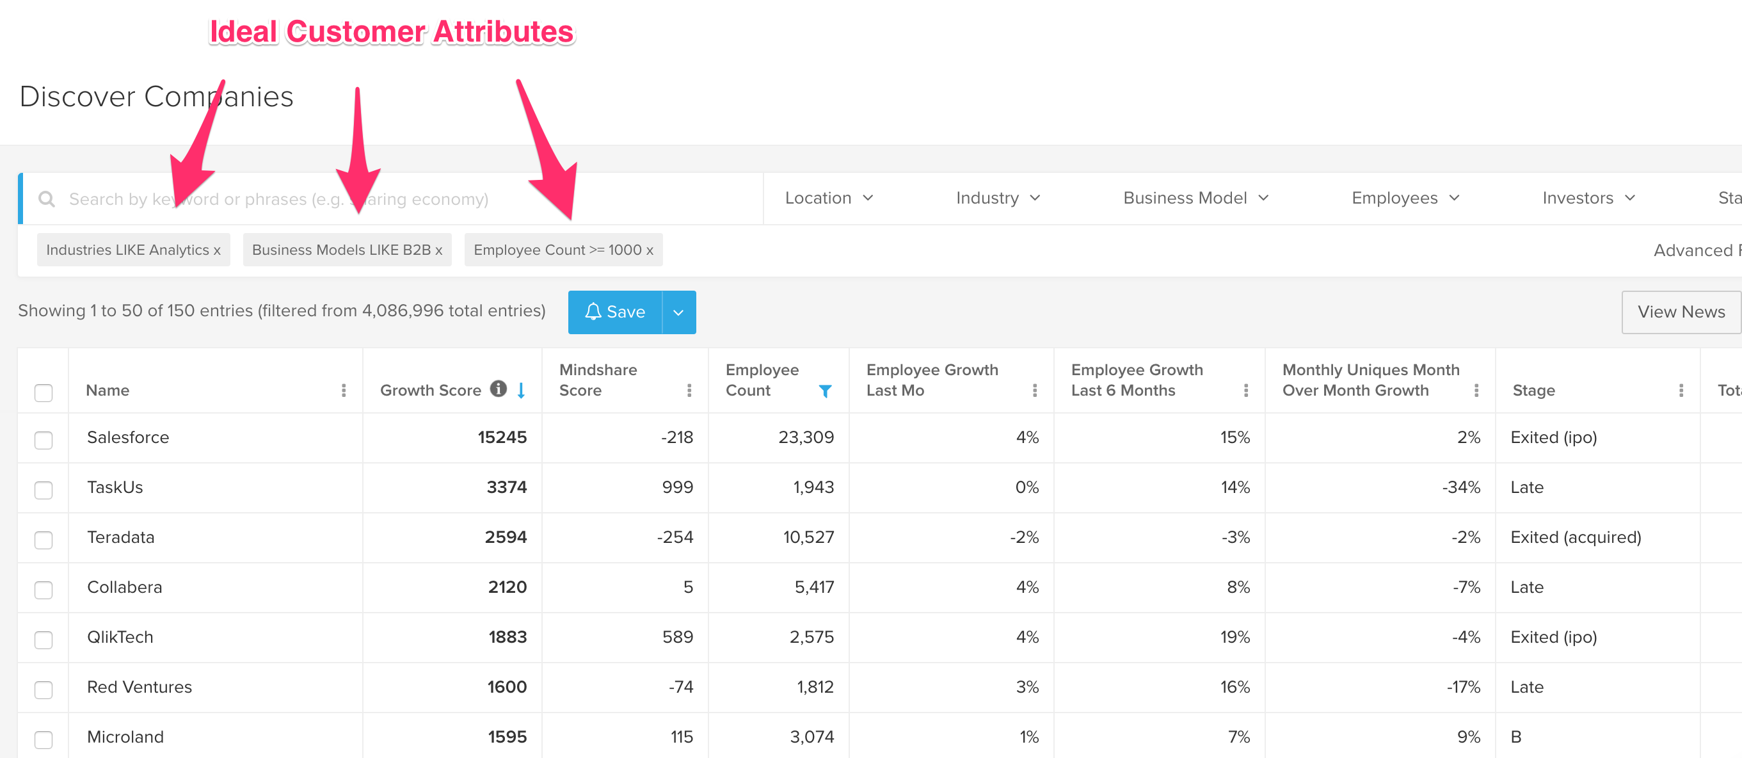Check the Teradata row checkbox
1742x758 pixels.
(x=44, y=540)
